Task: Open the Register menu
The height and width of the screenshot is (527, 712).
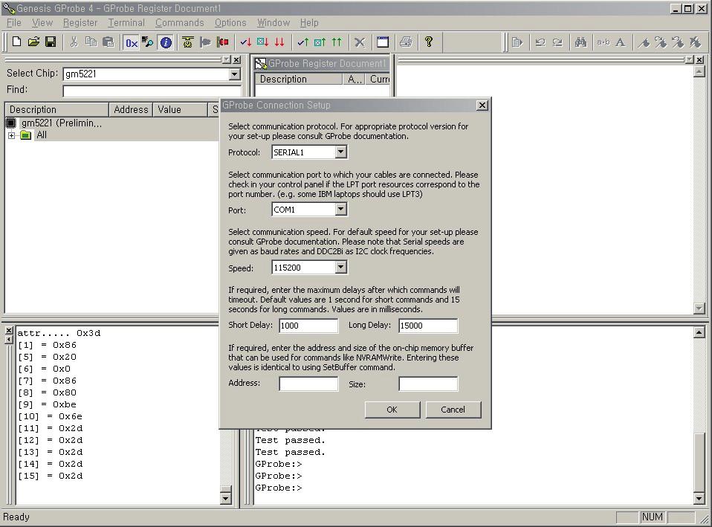Action: click(80, 23)
